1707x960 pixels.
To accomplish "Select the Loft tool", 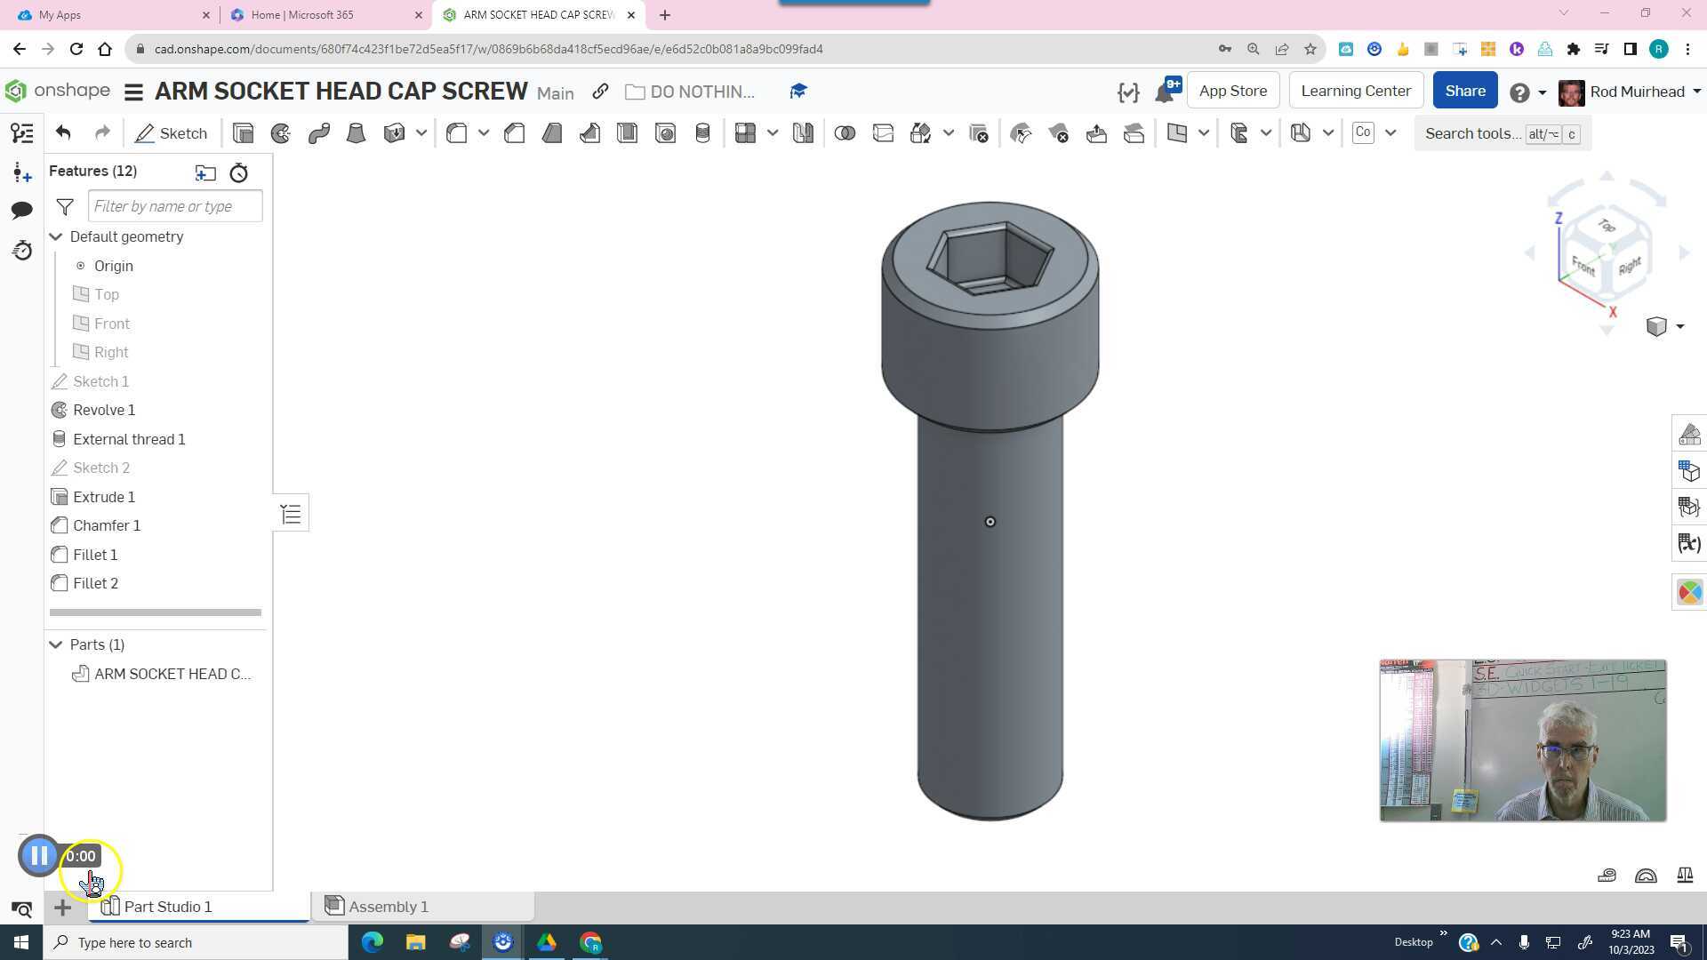I will point(356,132).
